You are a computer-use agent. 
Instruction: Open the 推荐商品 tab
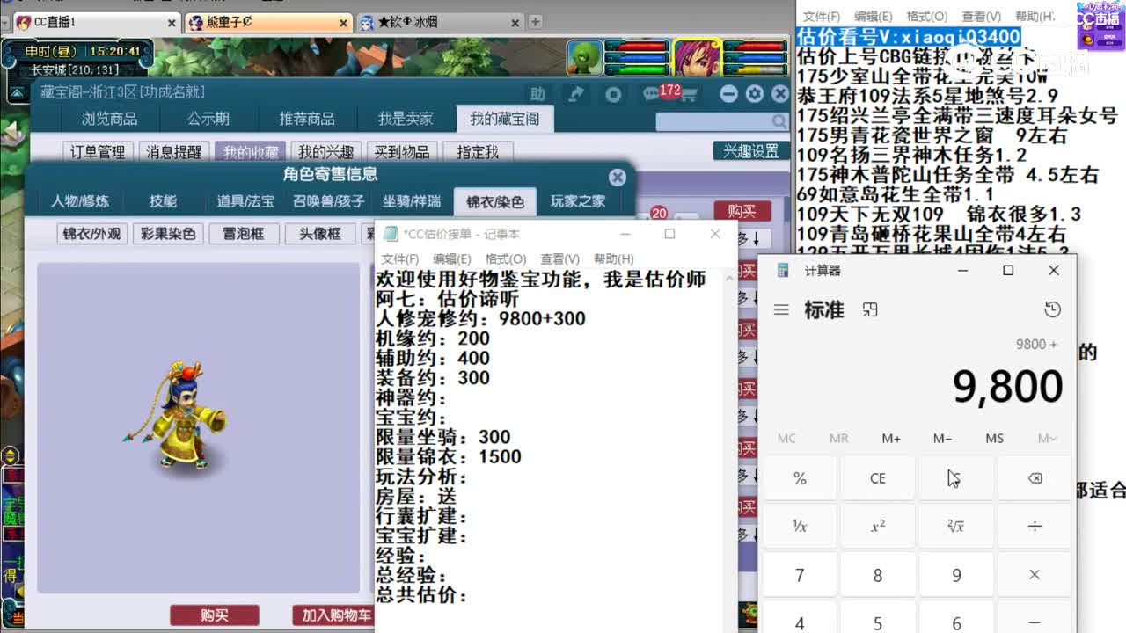click(307, 119)
